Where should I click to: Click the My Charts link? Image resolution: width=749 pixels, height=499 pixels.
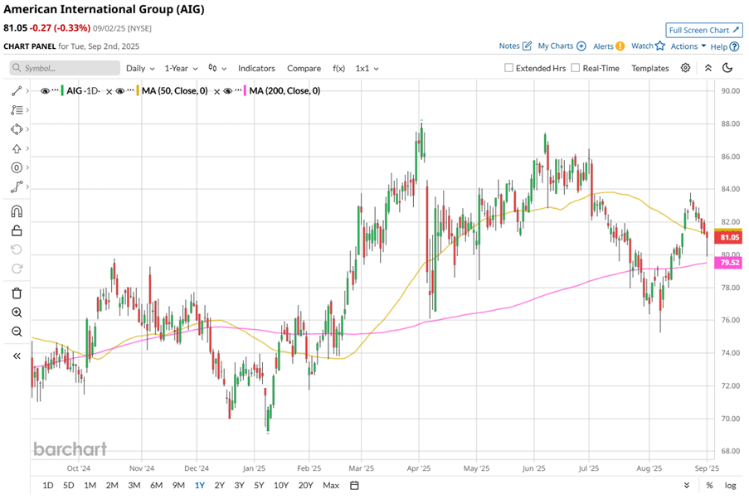pyautogui.click(x=556, y=46)
